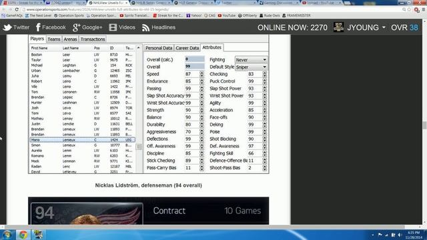This screenshot has width=427, height=240.
Task: Open the Twitter link in site header
Action: click(16, 27)
